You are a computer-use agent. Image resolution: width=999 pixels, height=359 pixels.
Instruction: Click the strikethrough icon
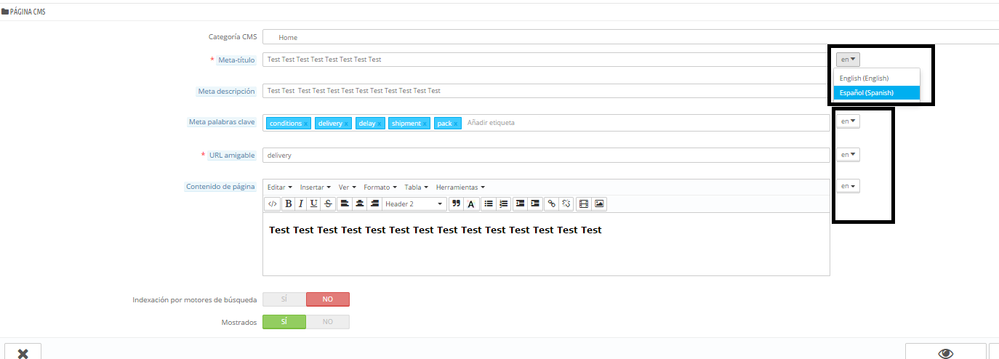[328, 204]
